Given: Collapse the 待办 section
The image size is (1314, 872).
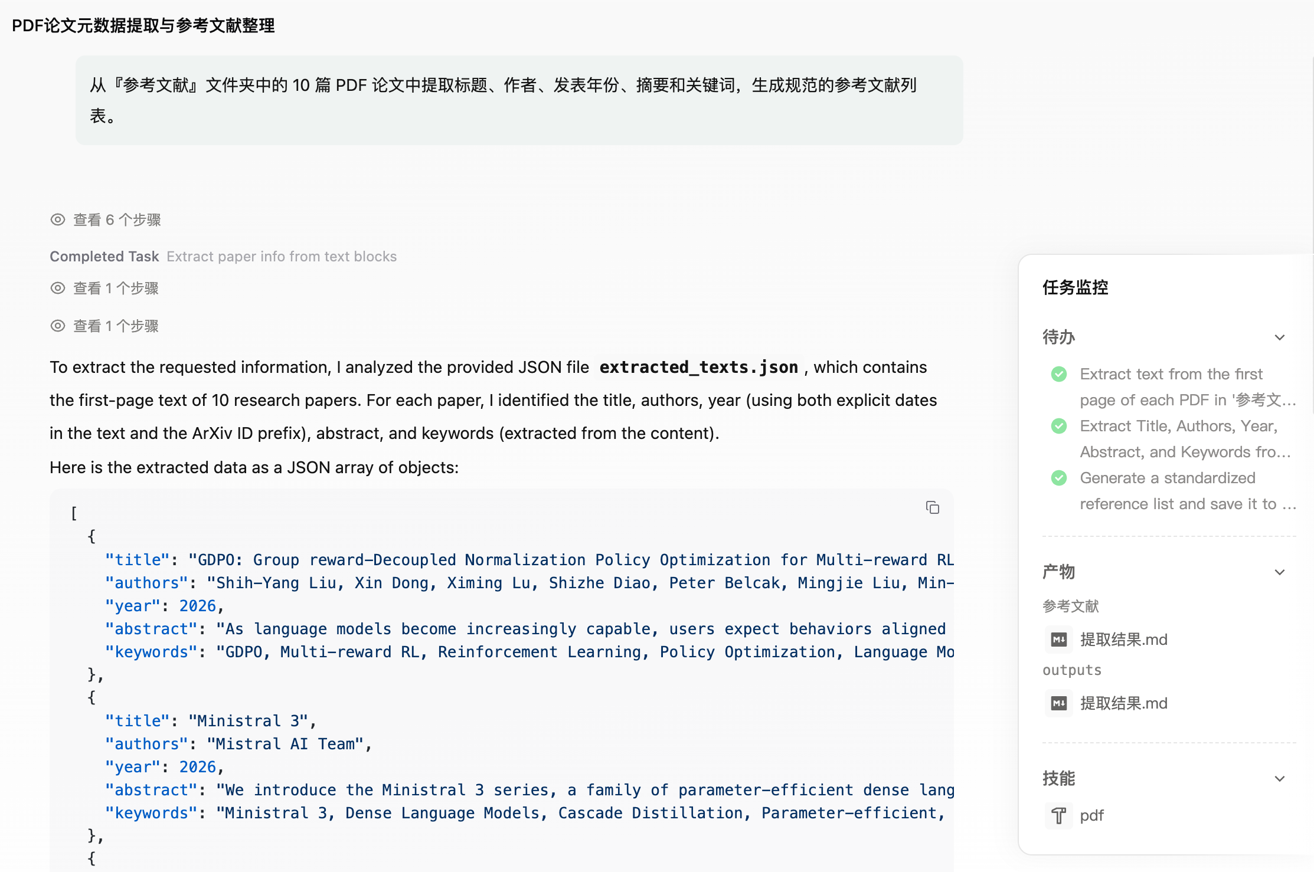Looking at the screenshot, I should tap(1279, 337).
